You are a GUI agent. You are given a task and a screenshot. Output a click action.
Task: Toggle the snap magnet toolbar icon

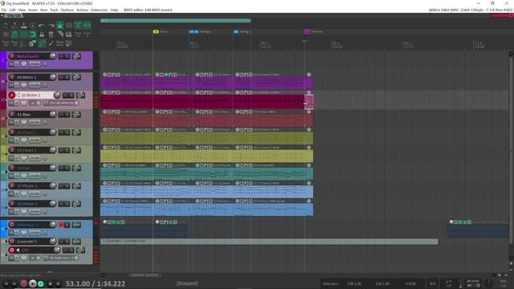33,34
